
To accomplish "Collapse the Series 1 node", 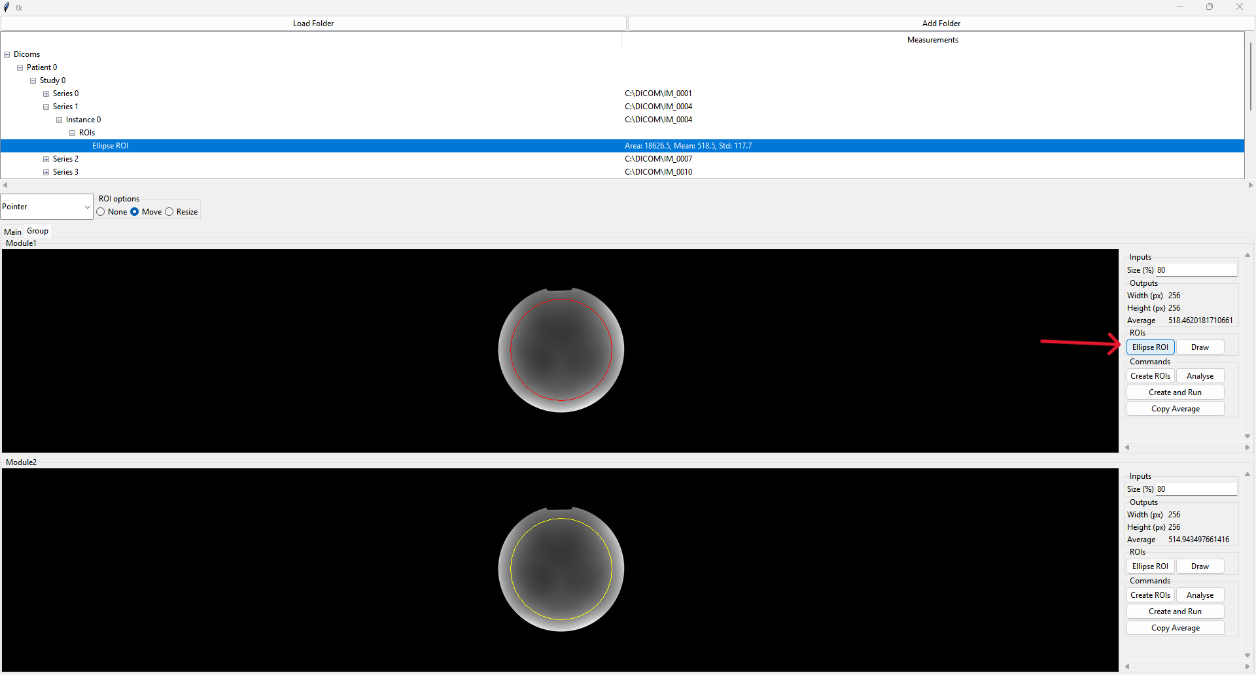I will coord(46,107).
